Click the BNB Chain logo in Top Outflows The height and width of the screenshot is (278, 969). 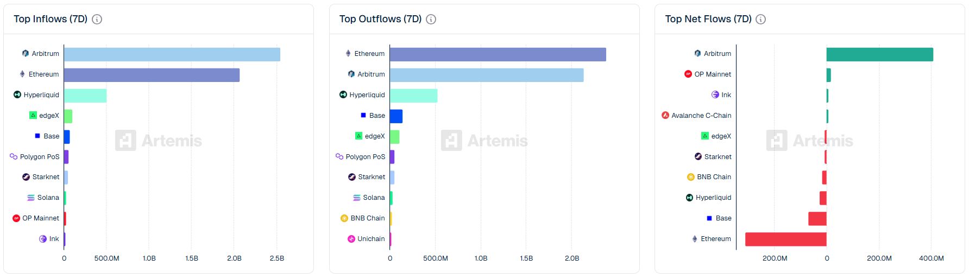point(344,218)
